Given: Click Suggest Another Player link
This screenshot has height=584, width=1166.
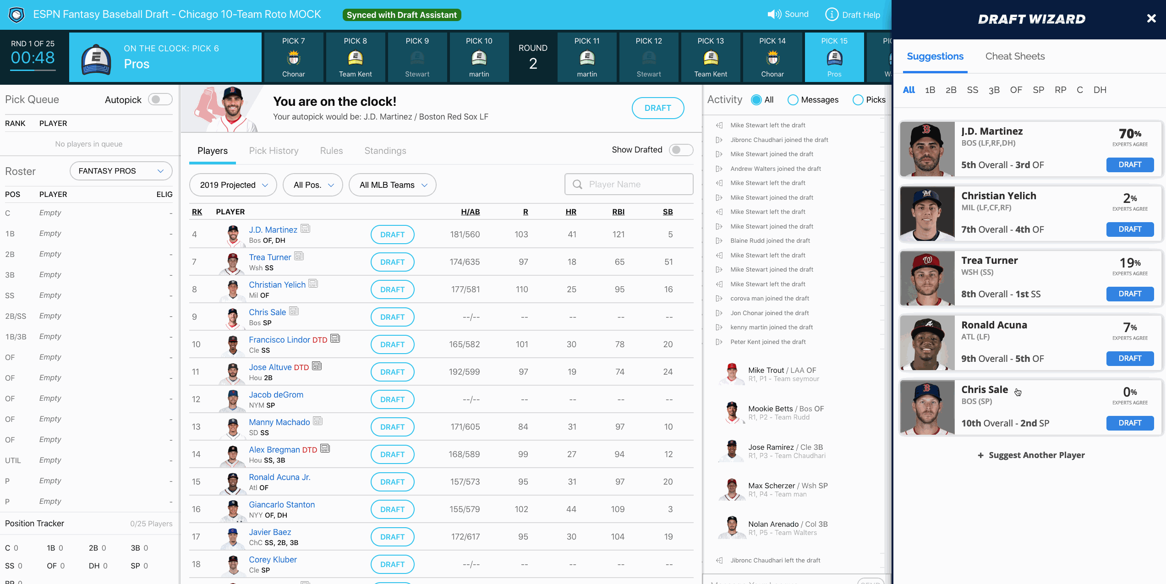Looking at the screenshot, I should (1030, 453).
